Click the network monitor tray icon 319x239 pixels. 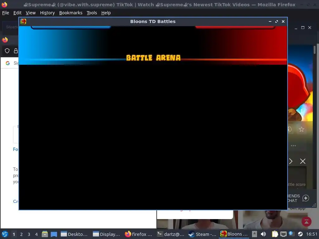point(283,234)
